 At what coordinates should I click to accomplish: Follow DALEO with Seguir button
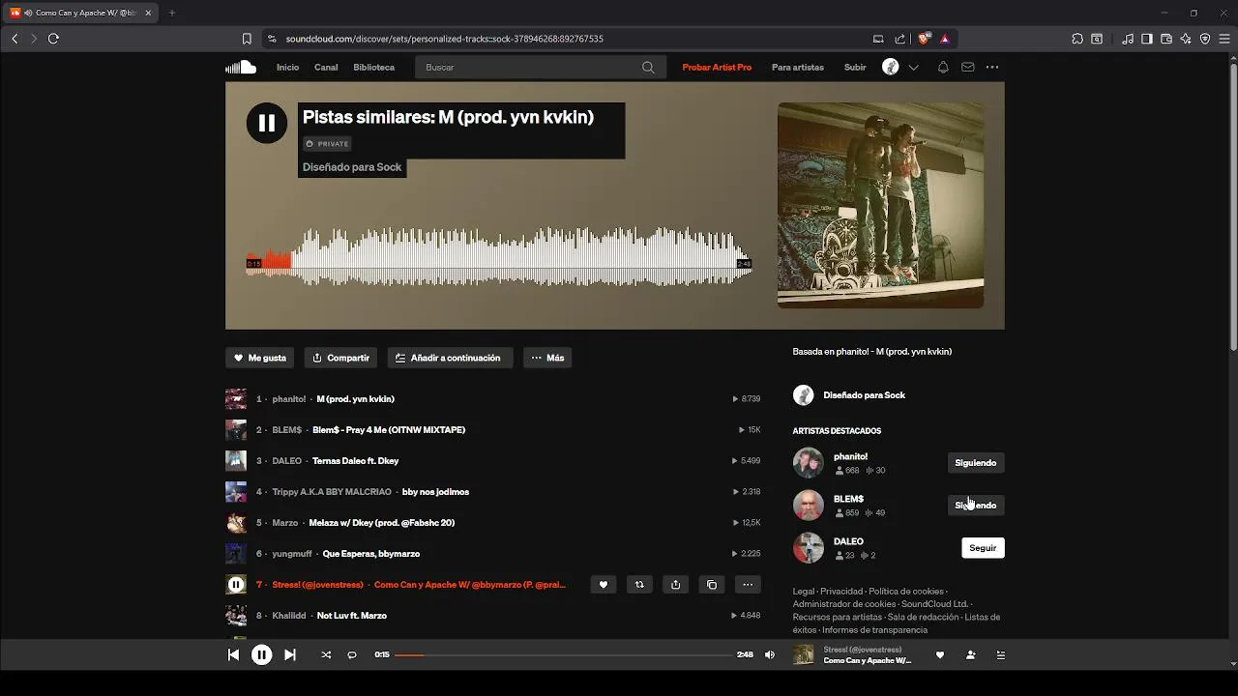983,548
